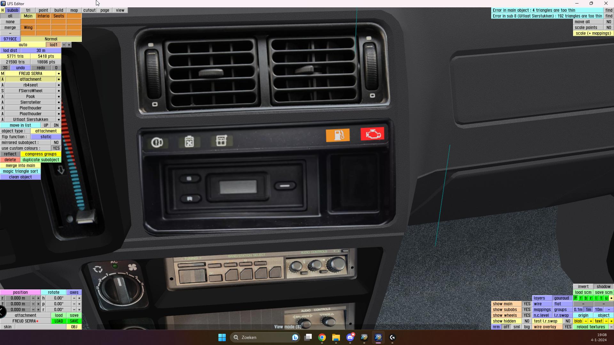Toggle show hidden NO setting
Image resolution: width=614 pixels, height=345 pixels.
pos(527,321)
